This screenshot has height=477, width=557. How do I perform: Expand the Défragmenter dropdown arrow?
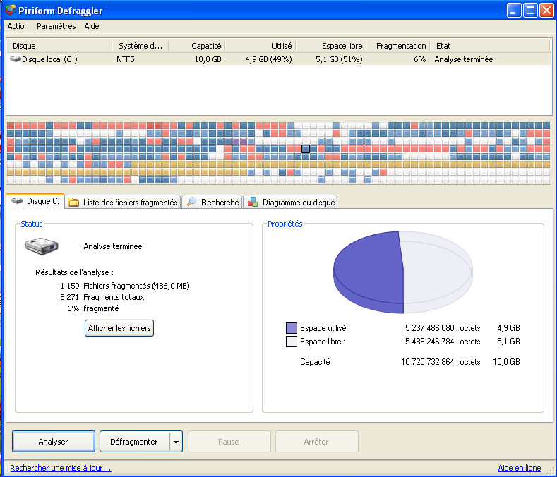click(176, 442)
